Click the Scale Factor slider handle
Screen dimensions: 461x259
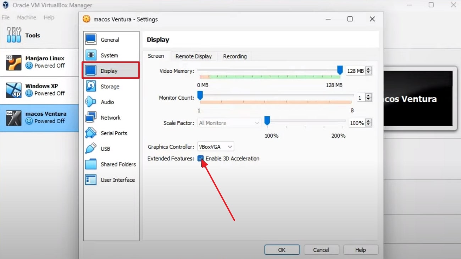coord(267,121)
